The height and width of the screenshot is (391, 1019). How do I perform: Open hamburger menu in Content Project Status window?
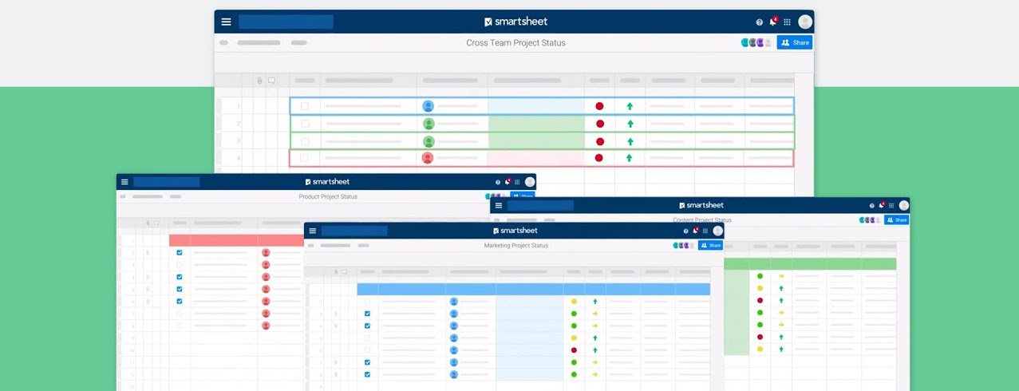(499, 206)
